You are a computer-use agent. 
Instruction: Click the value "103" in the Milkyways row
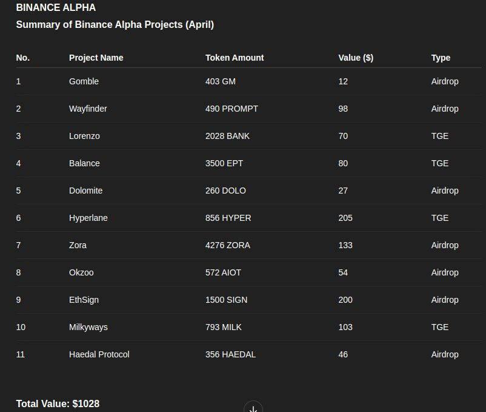point(345,327)
